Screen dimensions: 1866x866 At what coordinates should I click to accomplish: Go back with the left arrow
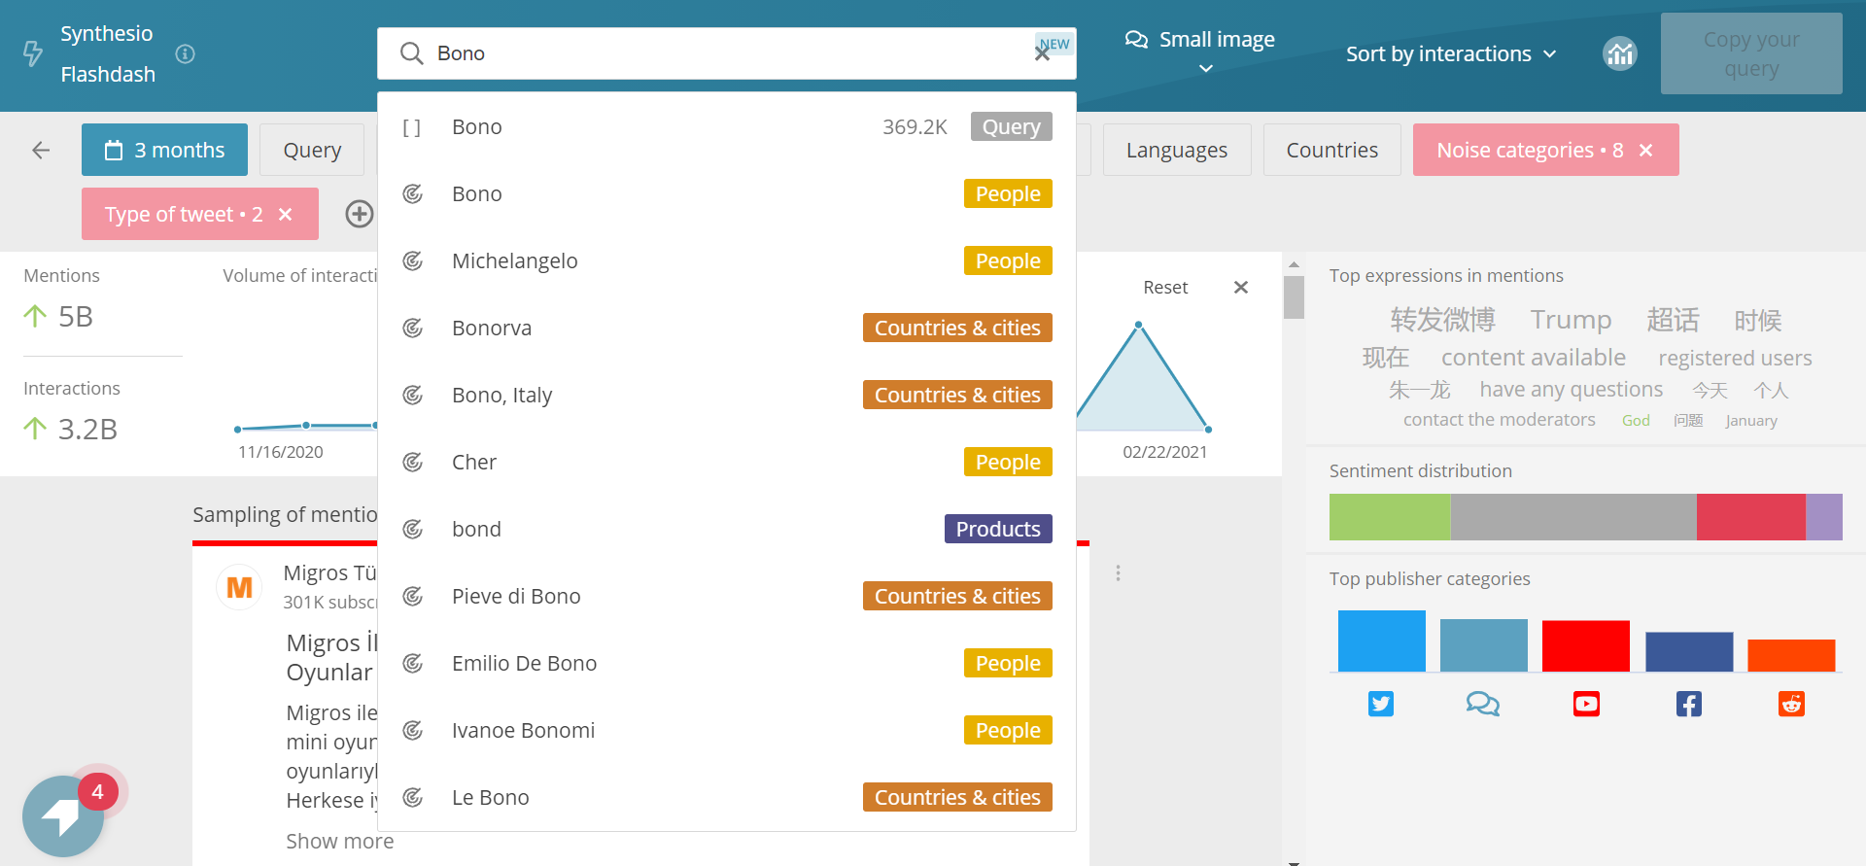(x=41, y=150)
